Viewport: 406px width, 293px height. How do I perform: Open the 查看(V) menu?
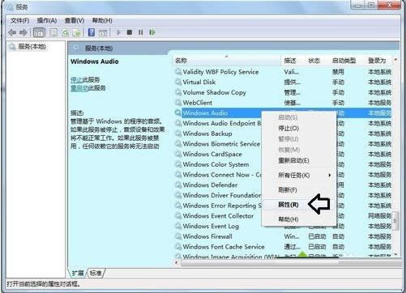tap(75, 20)
